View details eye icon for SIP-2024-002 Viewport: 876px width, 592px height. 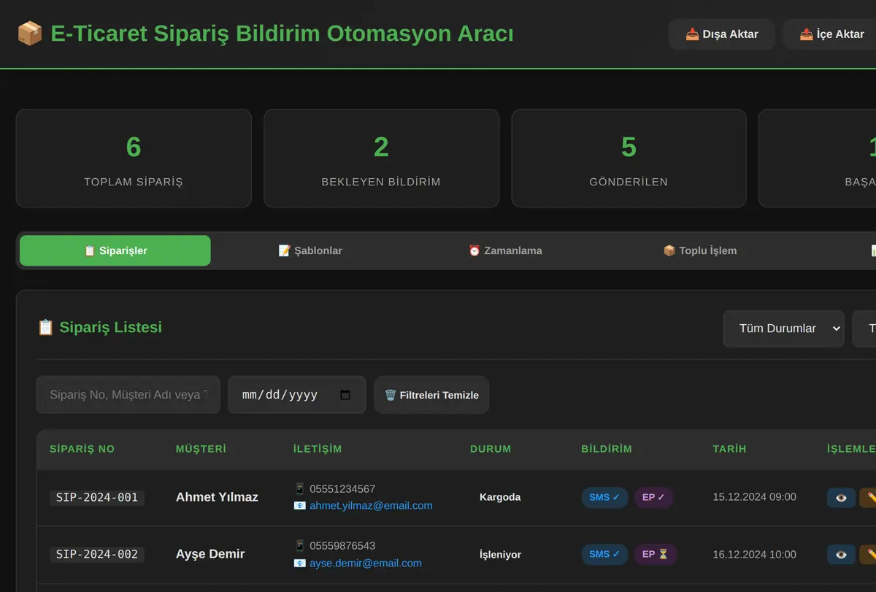click(x=841, y=554)
